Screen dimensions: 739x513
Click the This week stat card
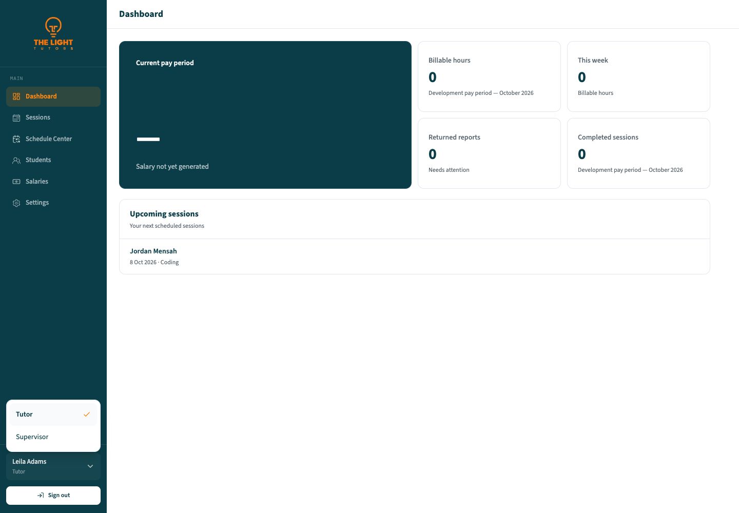pos(638,76)
